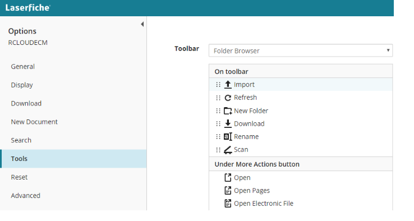Image resolution: width=414 pixels, height=221 pixels.
Task: Click the Open icon under More Actions
Action: (228, 177)
